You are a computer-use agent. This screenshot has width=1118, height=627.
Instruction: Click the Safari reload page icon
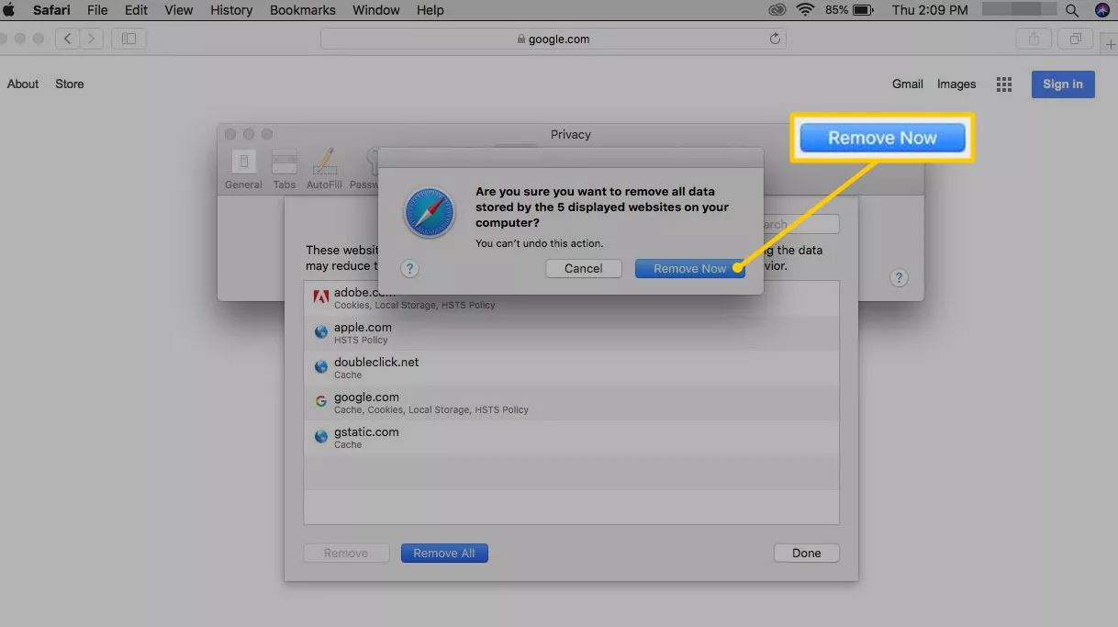coord(775,39)
